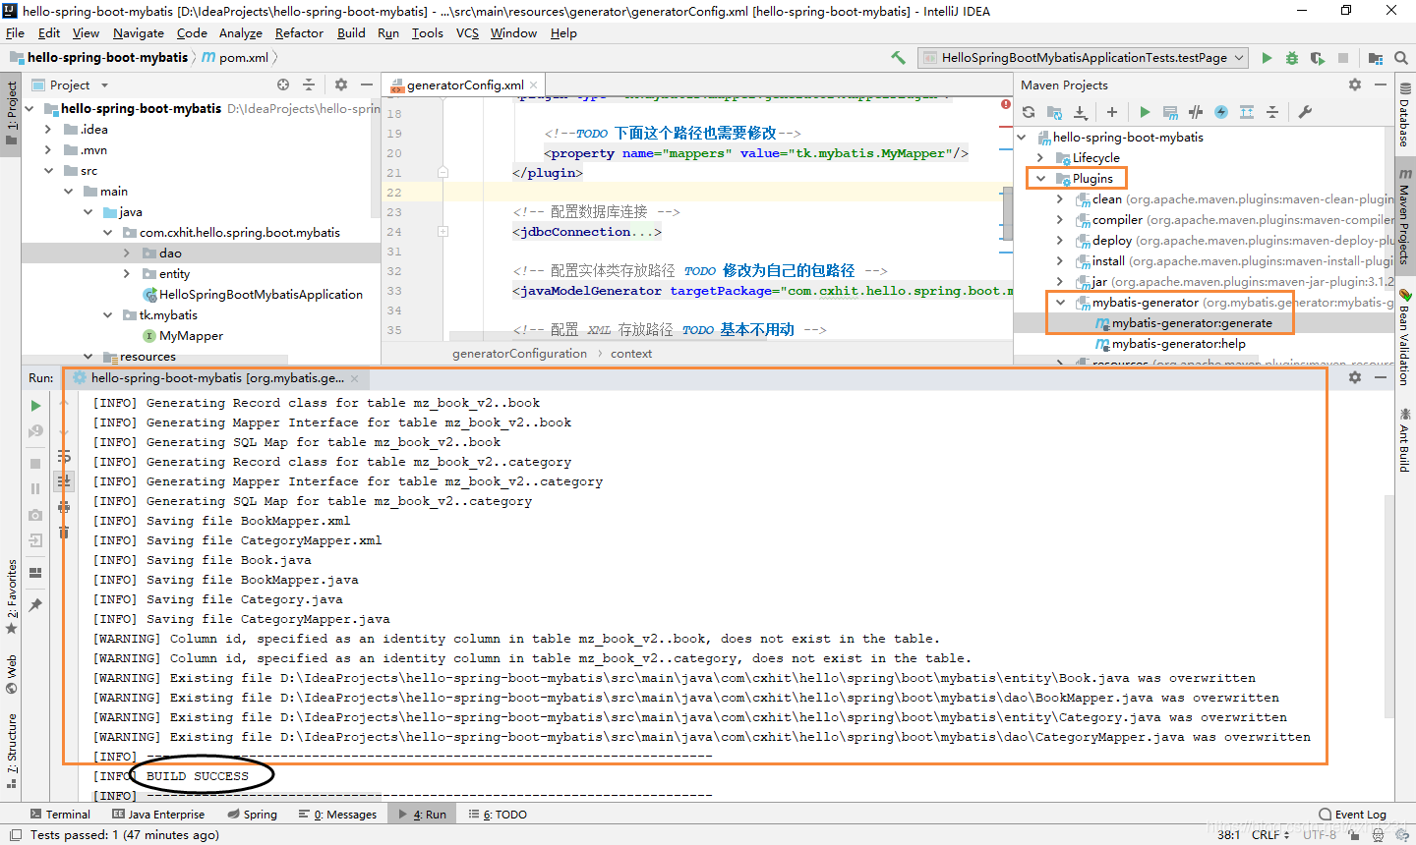
Task: Collapse all in Project panel toolbar
Action: [x=309, y=84]
